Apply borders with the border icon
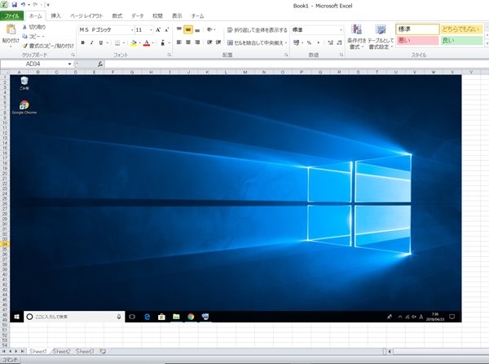489x364 pixels. (x=117, y=42)
